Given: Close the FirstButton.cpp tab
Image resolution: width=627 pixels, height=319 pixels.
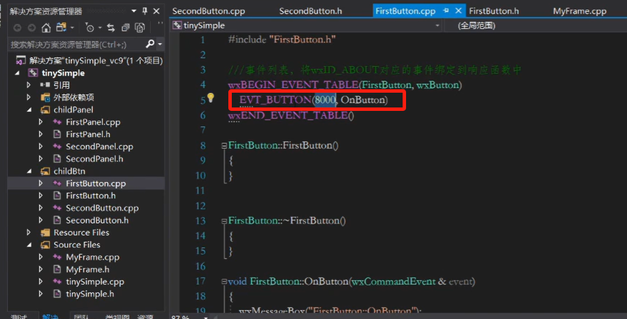Looking at the screenshot, I should 458,11.
